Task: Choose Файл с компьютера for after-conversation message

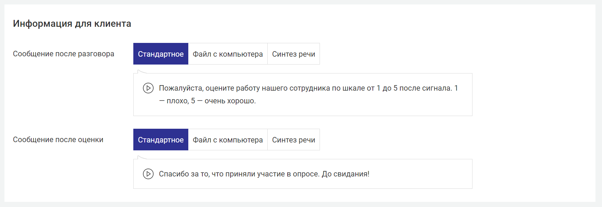Action: [x=227, y=54]
